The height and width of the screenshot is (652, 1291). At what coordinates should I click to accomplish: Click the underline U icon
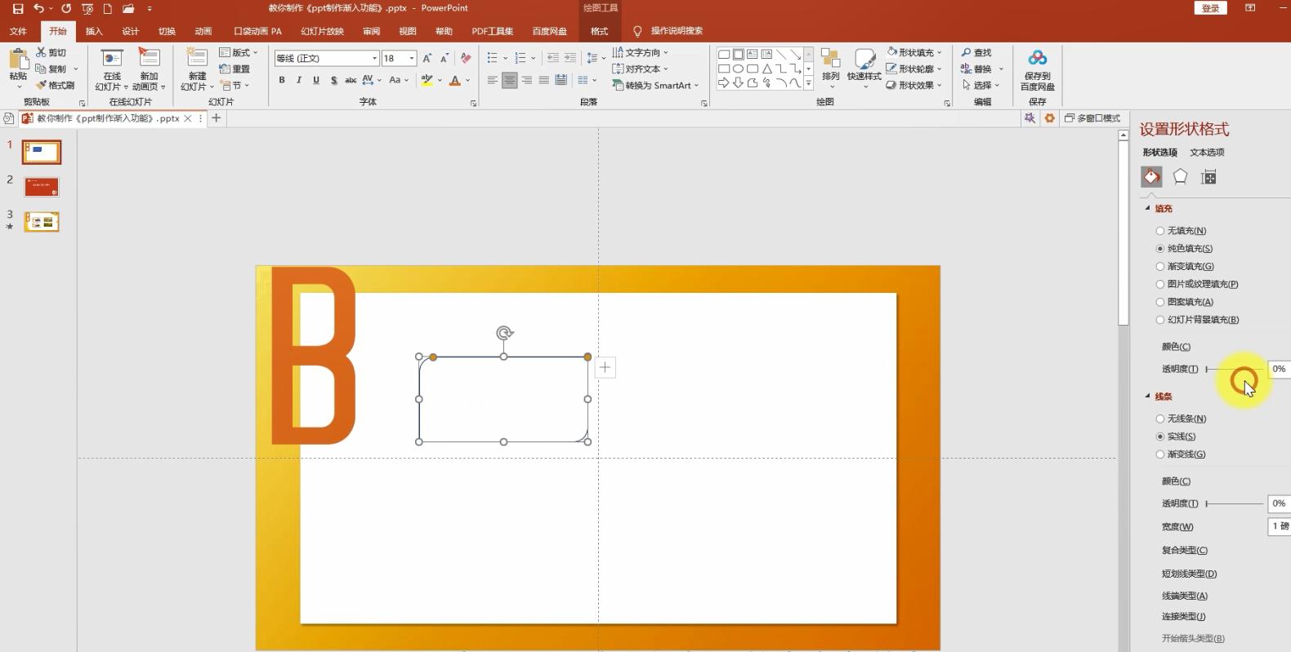point(316,80)
